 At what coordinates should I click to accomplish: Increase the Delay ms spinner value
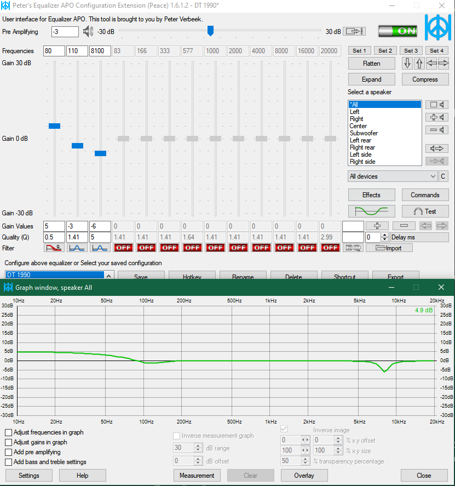pos(385,235)
